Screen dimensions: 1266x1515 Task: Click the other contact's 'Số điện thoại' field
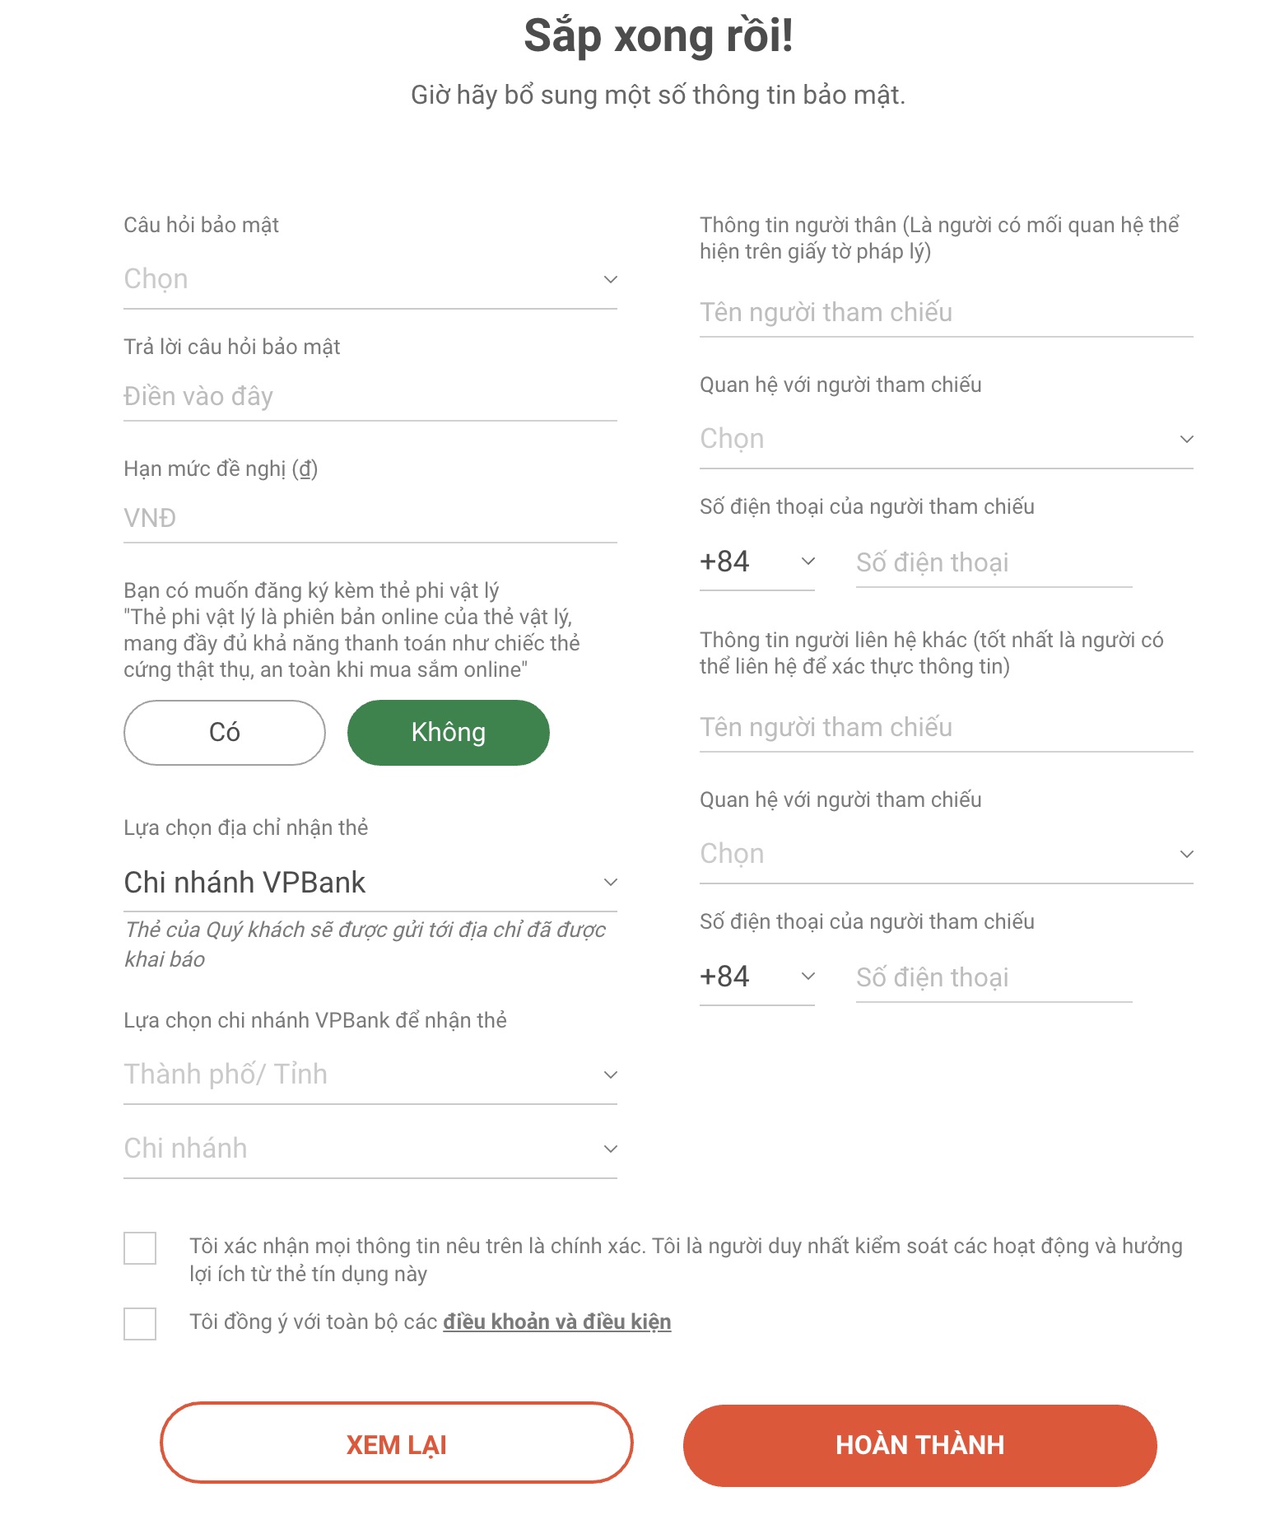point(994,978)
